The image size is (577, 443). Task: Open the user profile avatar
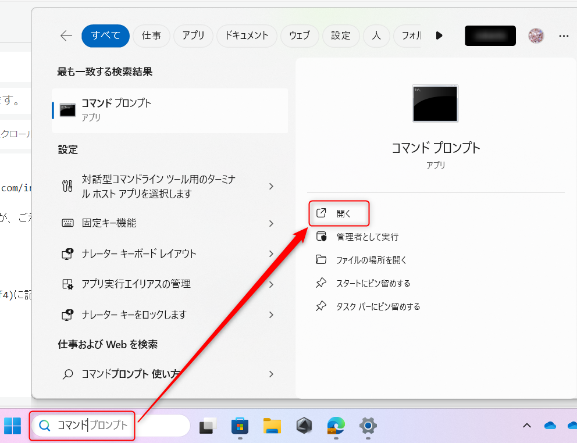click(x=536, y=35)
